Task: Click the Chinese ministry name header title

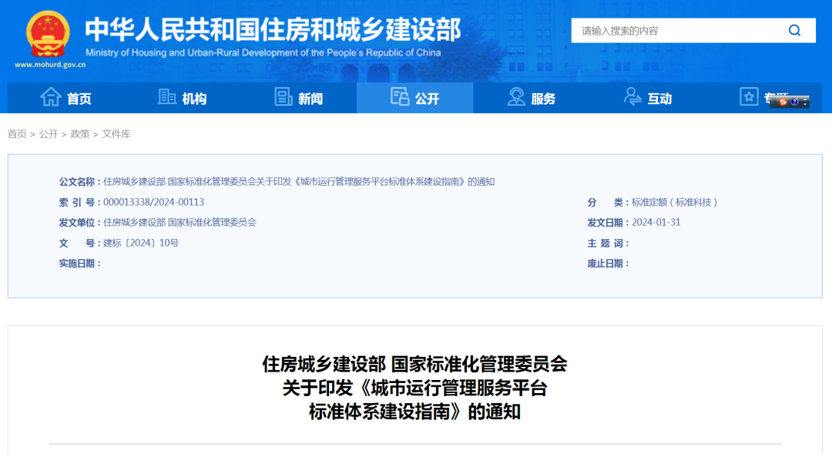Action: point(273,29)
